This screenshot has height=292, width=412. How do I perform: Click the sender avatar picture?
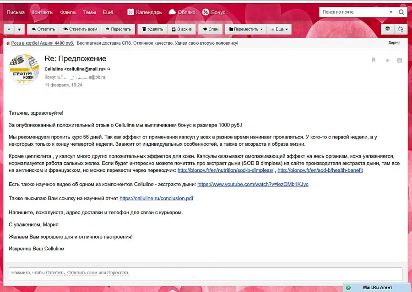[24, 69]
